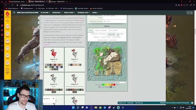Open the map selection dropdown below the map
This screenshot has width=196, height=110.
(x=120, y=82)
